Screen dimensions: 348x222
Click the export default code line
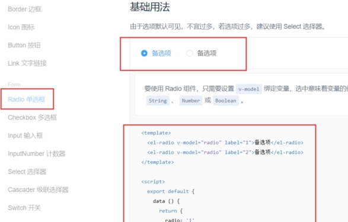click(171, 191)
